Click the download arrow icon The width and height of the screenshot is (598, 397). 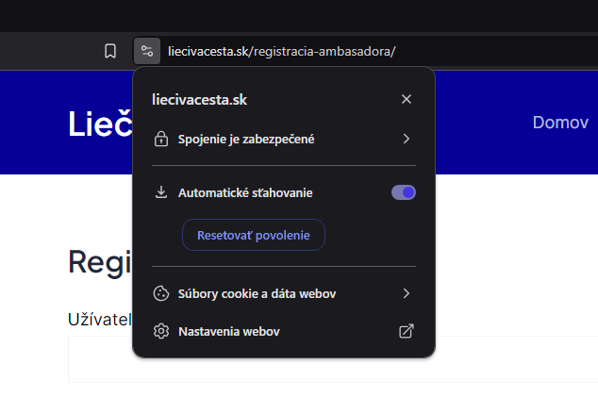pos(161,192)
